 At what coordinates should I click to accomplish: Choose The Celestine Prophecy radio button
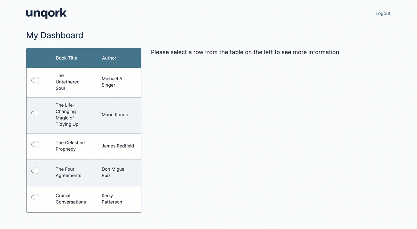[35, 144]
